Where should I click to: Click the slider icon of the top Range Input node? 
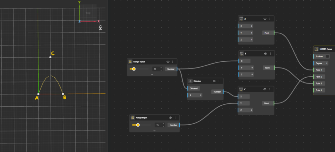pos(130,61)
